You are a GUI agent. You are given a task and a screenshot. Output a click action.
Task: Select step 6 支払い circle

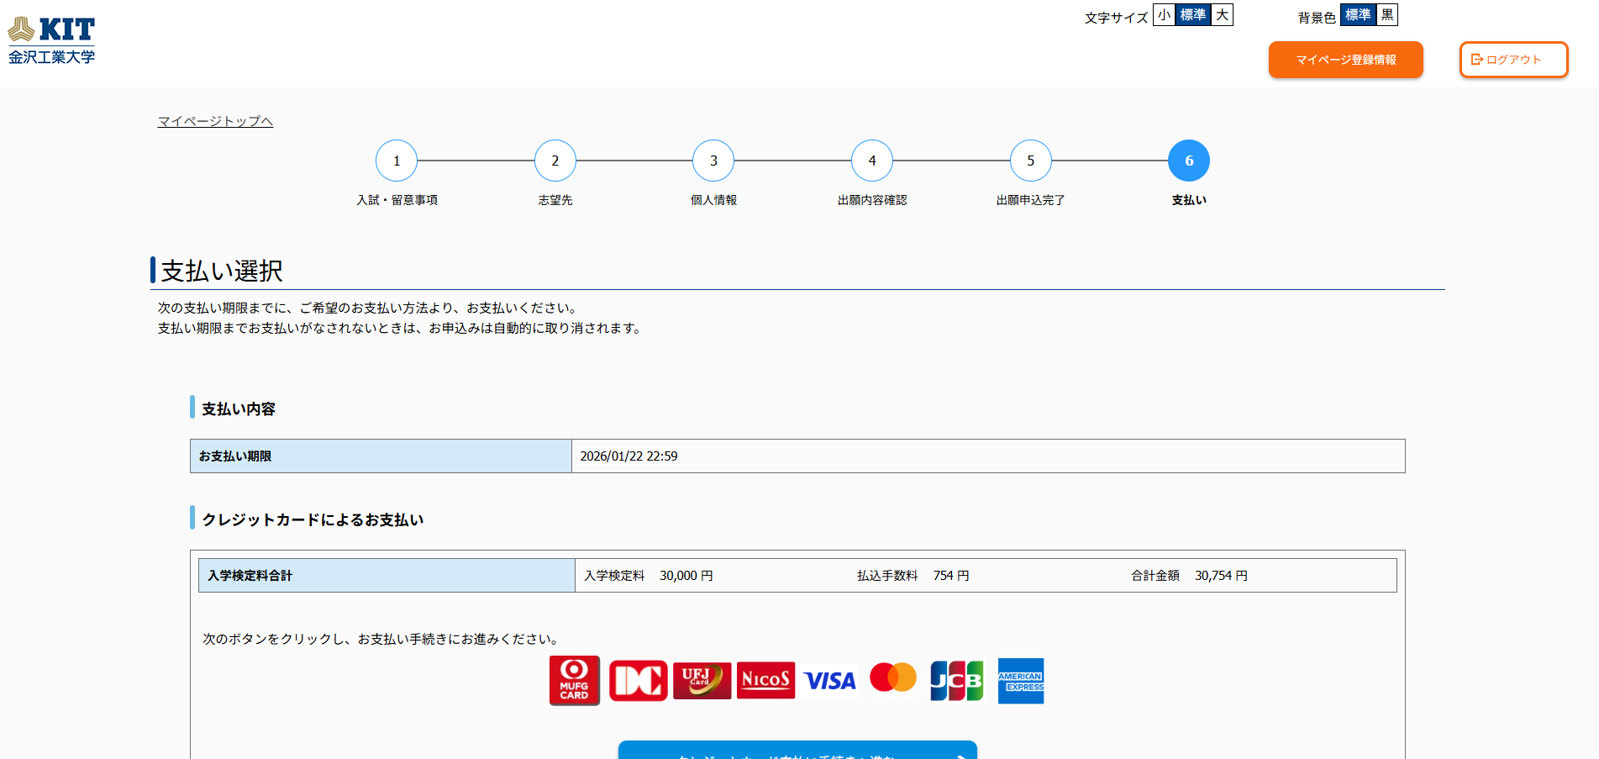point(1188,161)
